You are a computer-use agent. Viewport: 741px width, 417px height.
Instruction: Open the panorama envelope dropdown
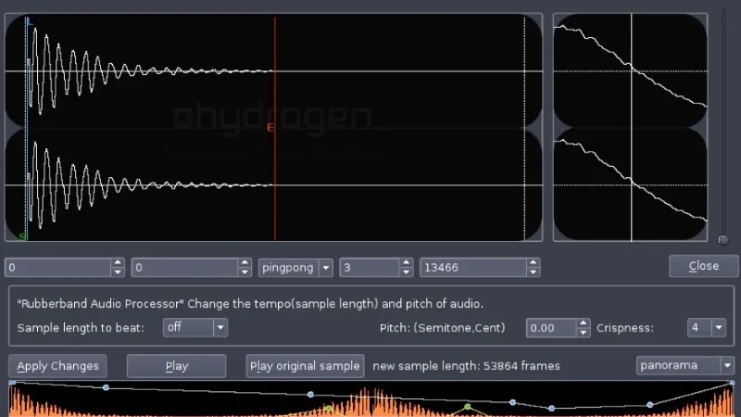[685, 365]
